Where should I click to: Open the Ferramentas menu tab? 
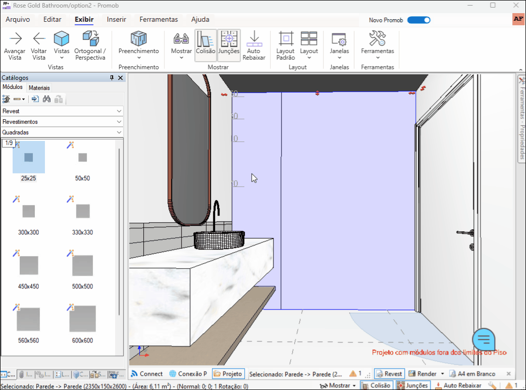click(x=159, y=20)
